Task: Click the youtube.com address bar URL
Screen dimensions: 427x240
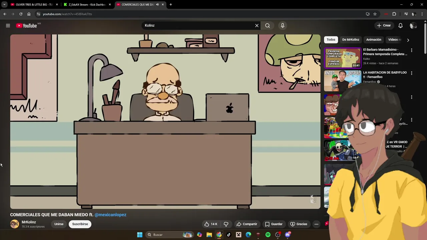Action: (x=67, y=14)
